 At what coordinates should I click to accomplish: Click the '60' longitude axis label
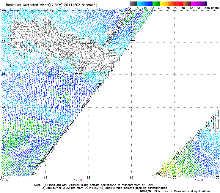point(2,178)
